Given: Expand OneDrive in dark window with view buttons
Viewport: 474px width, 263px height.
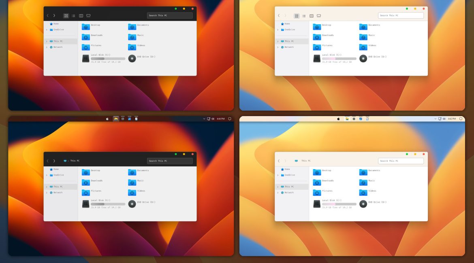Looking at the screenshot, I should tap(47, 30).
